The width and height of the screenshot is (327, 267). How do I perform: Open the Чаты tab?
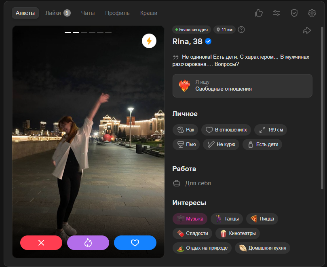pyautogui.click(x=88, y=13)
